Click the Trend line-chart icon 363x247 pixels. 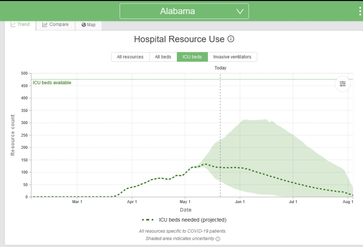coord(13,25)
